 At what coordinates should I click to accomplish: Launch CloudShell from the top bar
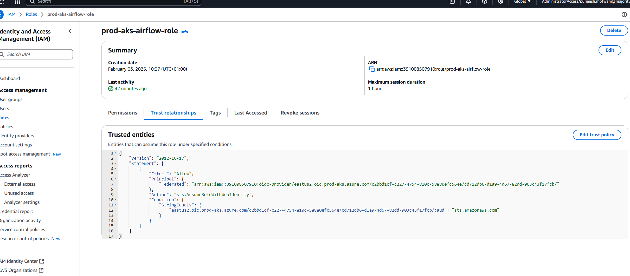coord(452,2)
